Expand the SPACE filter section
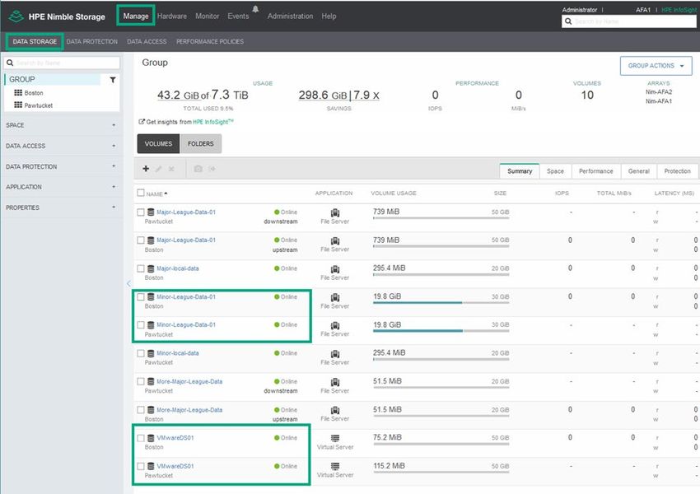 [x=61, y=125]
